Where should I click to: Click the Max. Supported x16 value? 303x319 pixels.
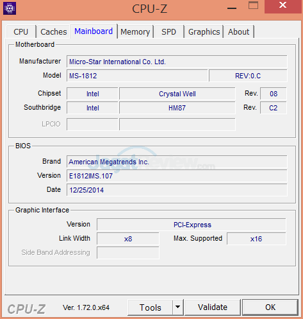[256, 239]
